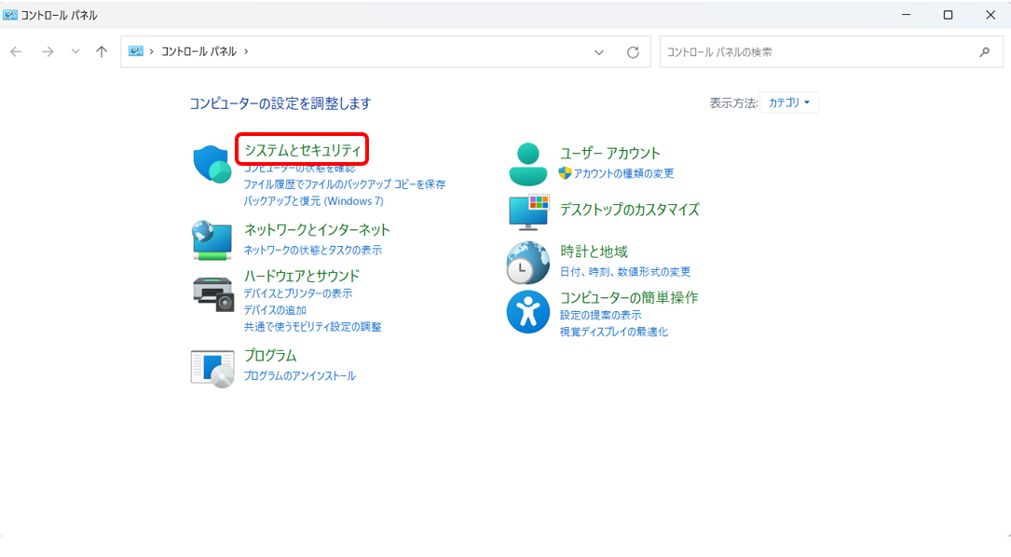Open システムとセキュリティ category
1011x557 pixels.
pyautogui.click(x=303, y=150)
